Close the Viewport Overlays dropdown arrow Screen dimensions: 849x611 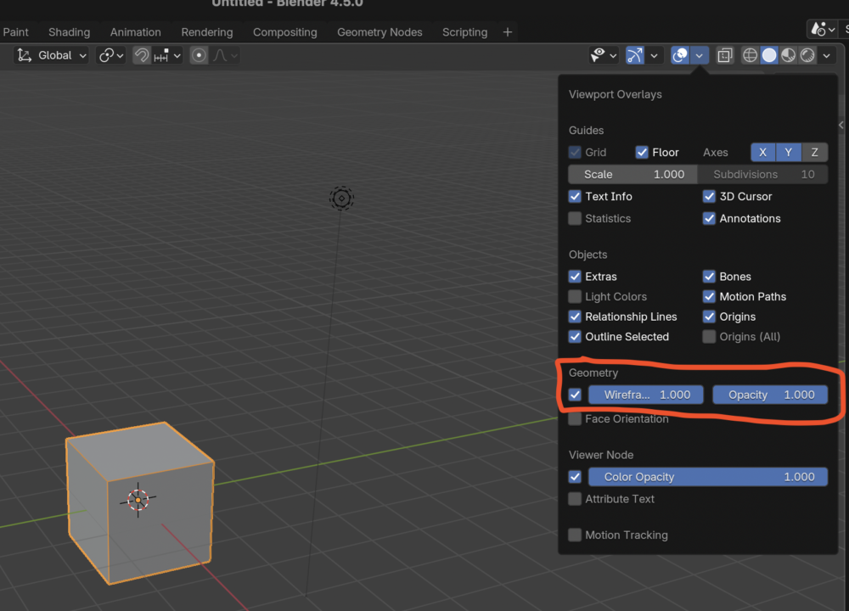pyautogui.click(x=699, y=55)
